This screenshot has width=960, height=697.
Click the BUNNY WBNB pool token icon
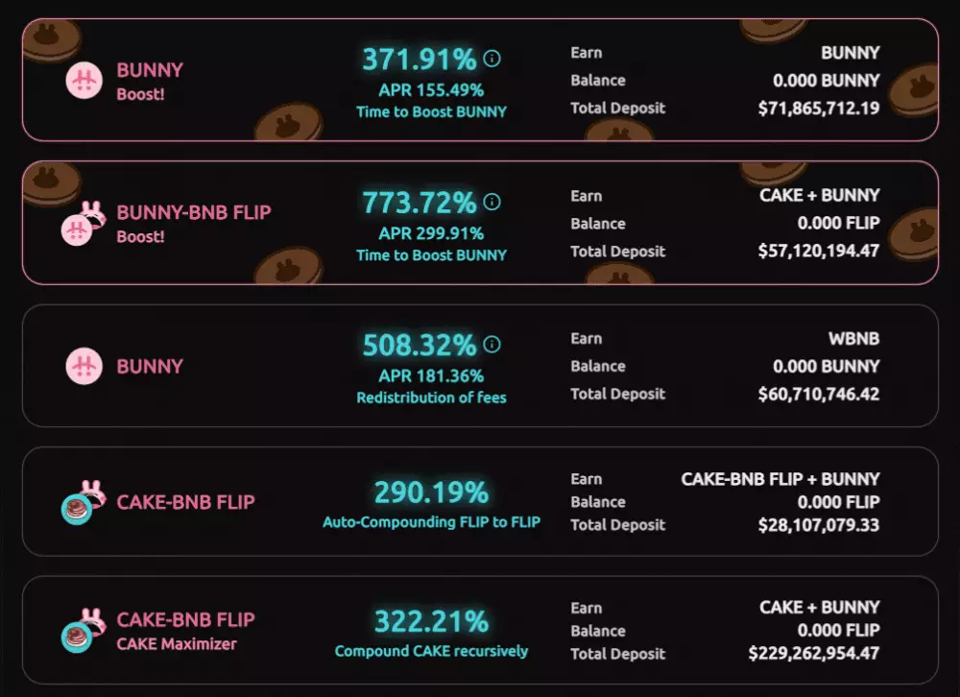click(84, 366)
